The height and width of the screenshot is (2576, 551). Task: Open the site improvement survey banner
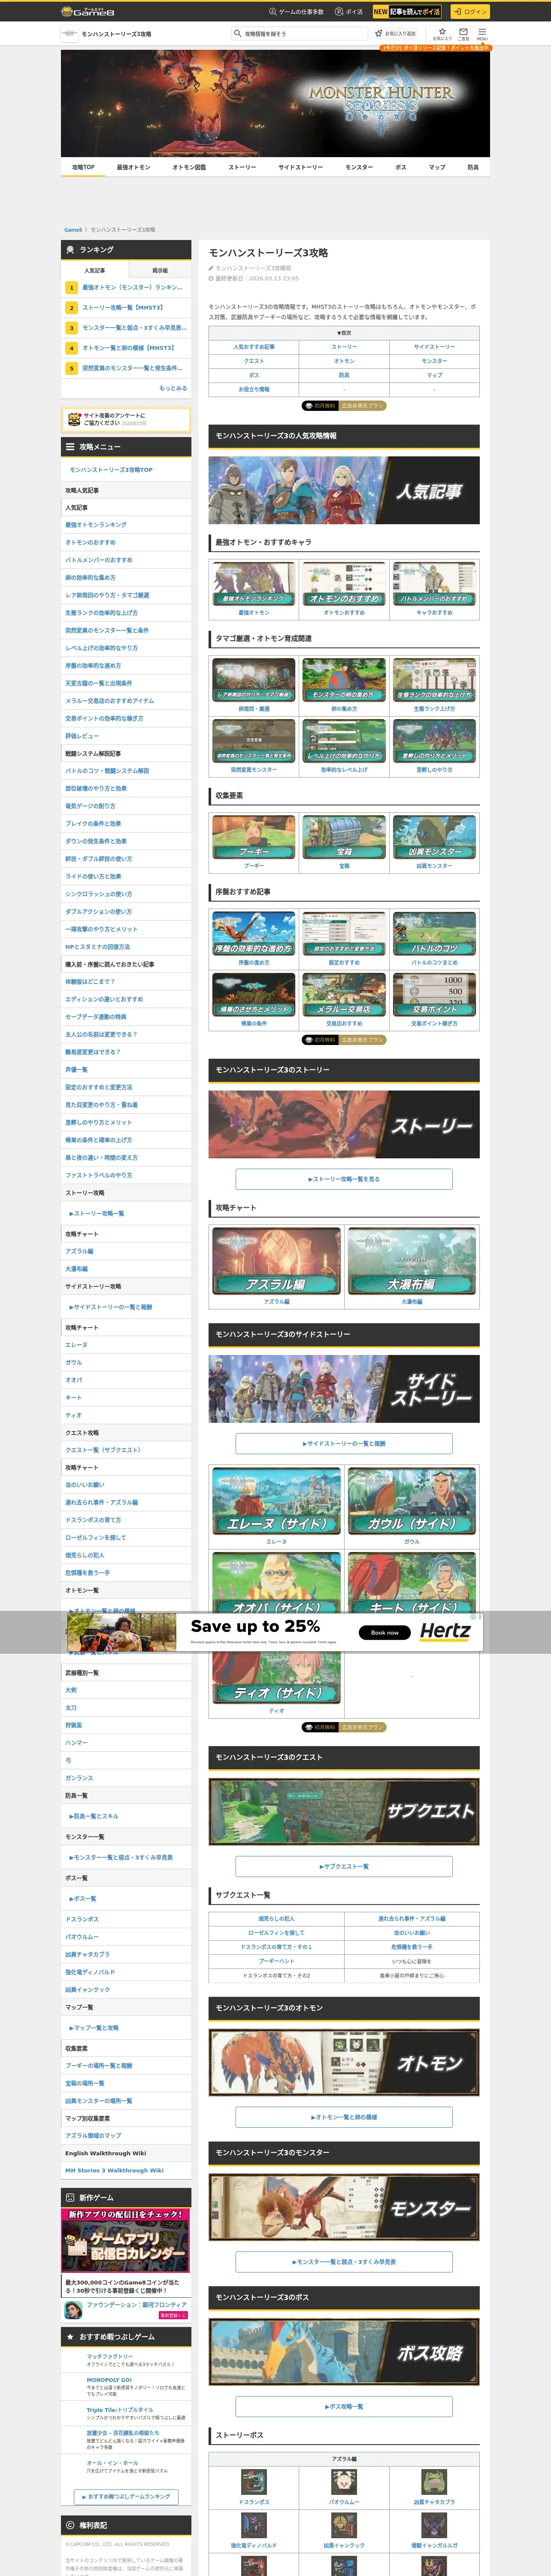pos(126,419)
